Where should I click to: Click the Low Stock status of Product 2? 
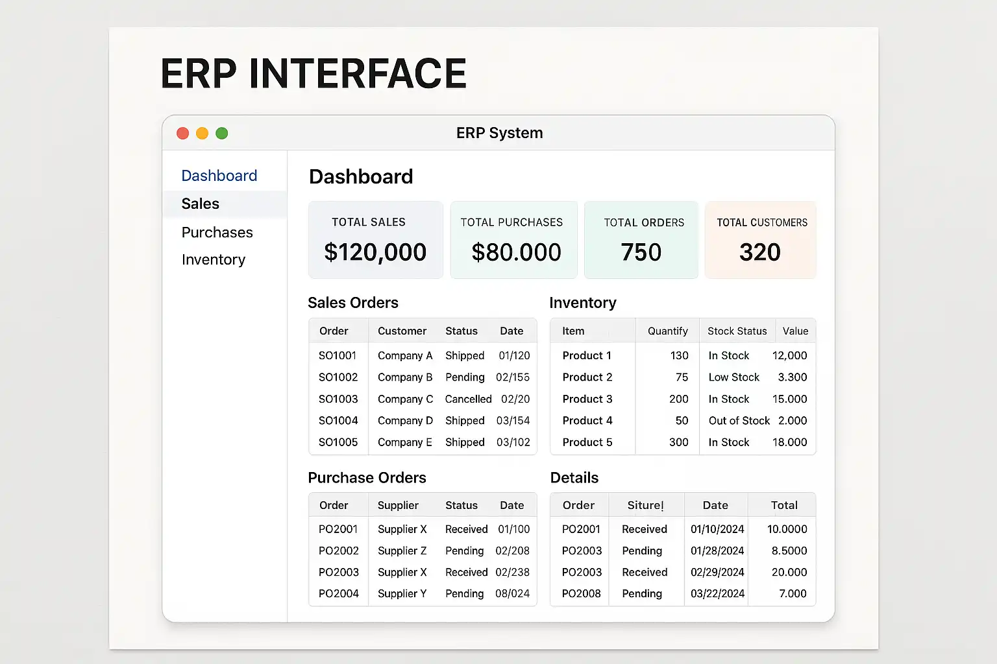point(733,377)
